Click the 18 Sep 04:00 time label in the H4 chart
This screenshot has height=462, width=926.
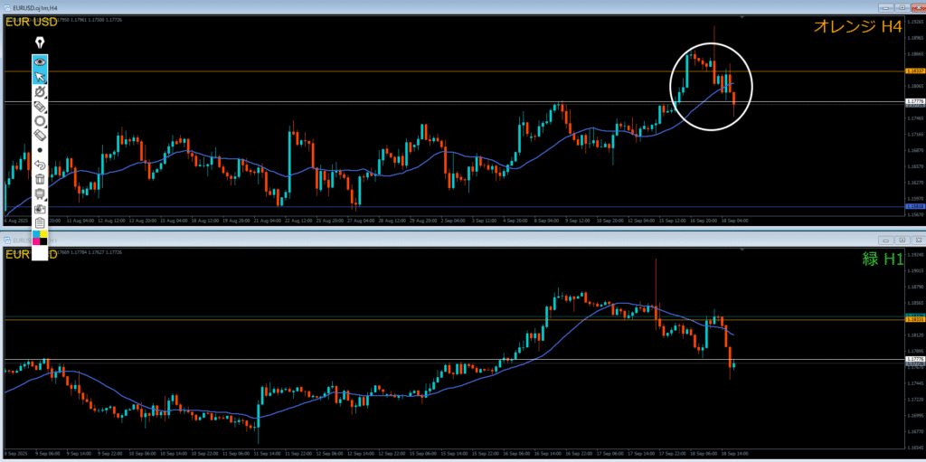tap(736, 221)
